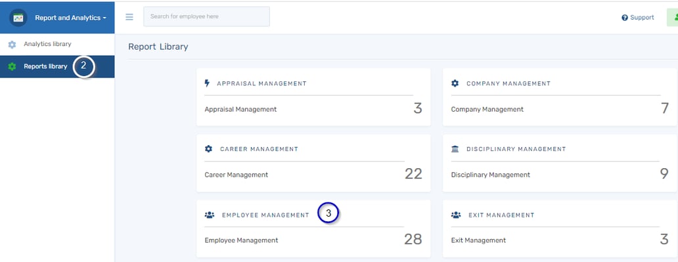This screenshot has height=262, width=678.
Task: Click Exit Management count 3
Action: pyautogui.click(x=665, y=239)
